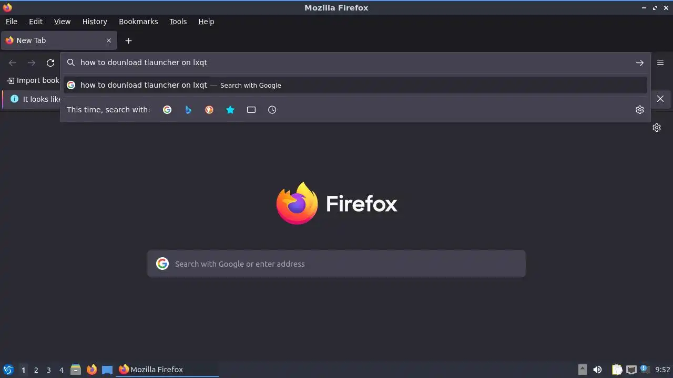Open a new tab with plus button
The image size is (673, 378).
tap(128, 40)
